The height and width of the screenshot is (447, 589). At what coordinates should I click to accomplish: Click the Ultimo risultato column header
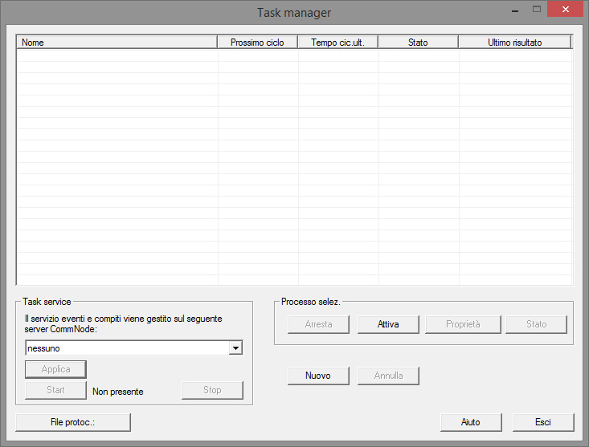pos(514,43)
